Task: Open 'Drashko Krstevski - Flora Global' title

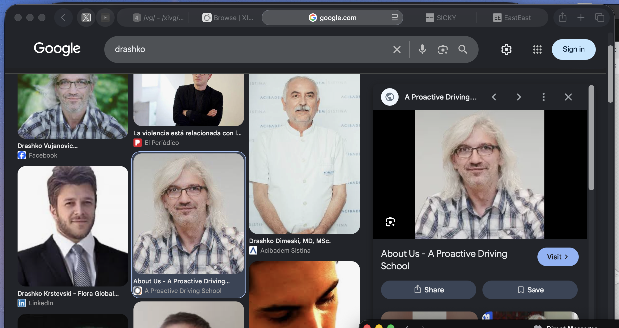Action: [x=68, y=293]
